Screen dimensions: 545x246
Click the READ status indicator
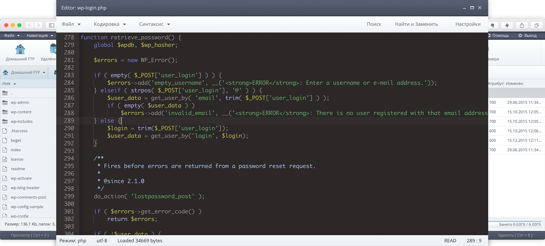[450, 241]
